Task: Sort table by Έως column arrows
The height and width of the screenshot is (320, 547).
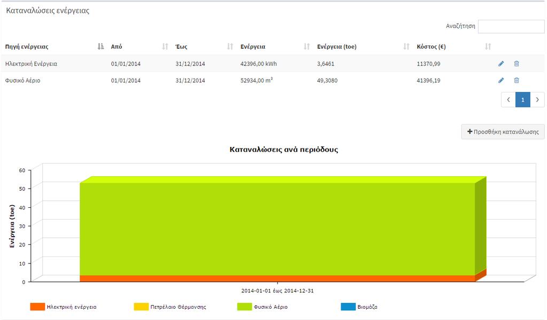Action: tap(230, 46)
